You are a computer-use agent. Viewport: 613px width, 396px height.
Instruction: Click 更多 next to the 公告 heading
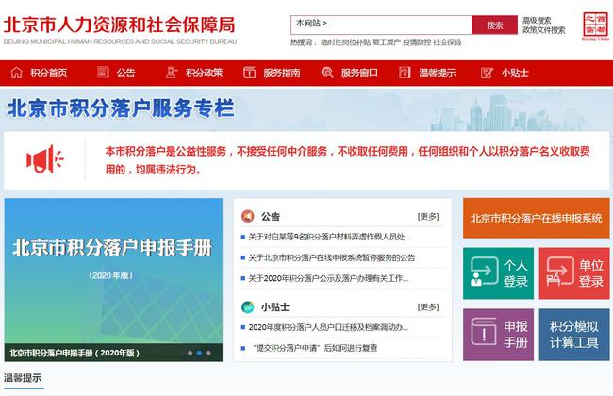[428, 216]
